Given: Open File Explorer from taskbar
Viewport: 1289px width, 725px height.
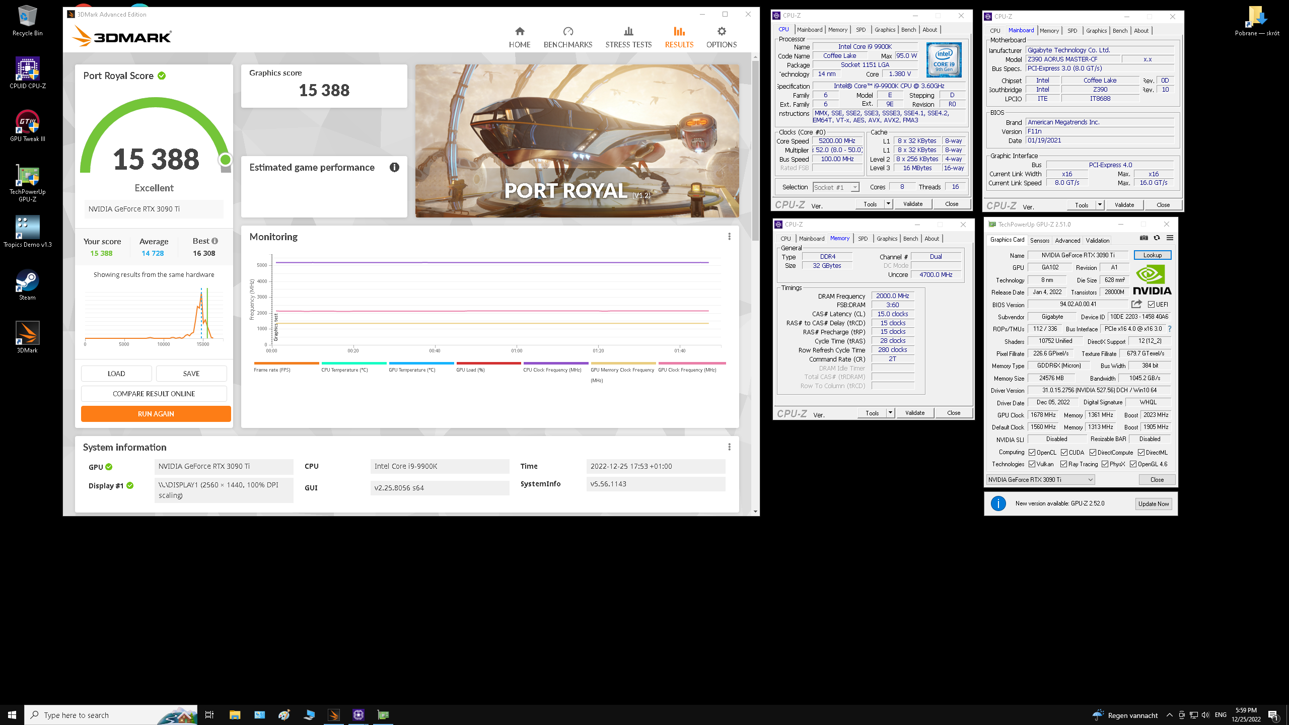Looking at the screenshot, I should tap(235, 715).
